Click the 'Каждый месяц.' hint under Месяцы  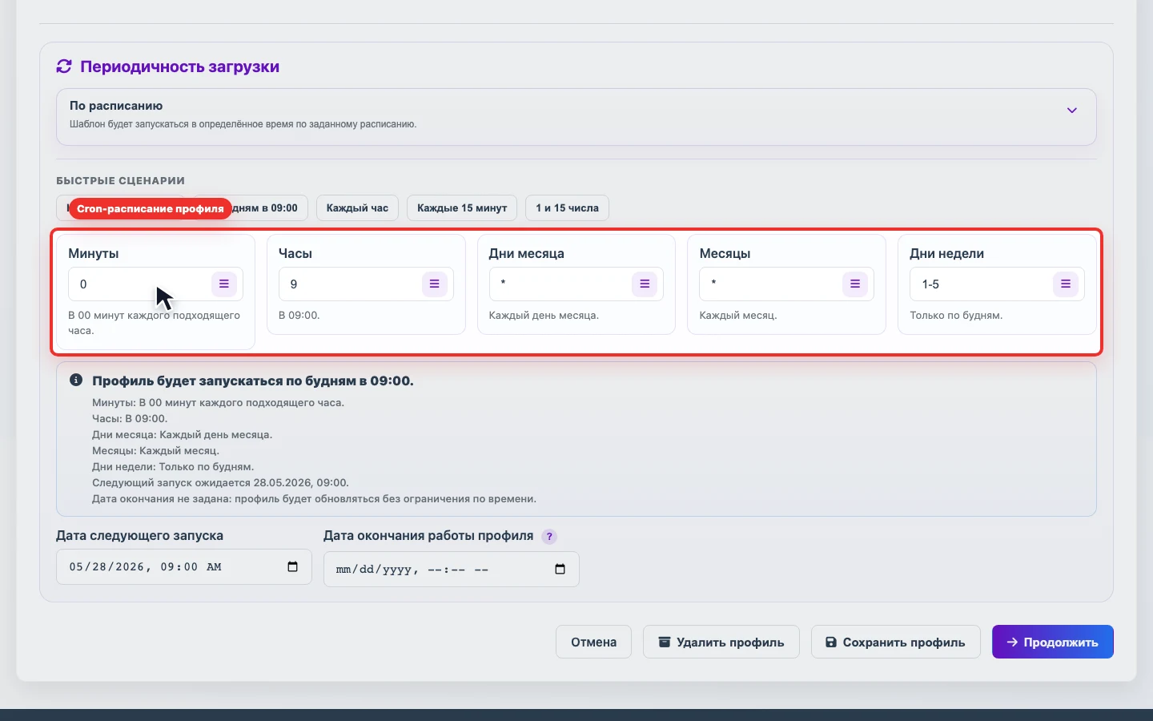[738, 316]
